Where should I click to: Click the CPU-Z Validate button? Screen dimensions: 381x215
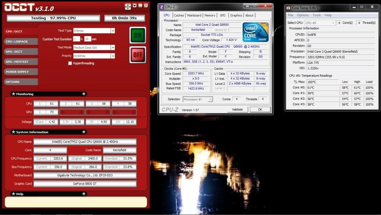tap(237, 110)
